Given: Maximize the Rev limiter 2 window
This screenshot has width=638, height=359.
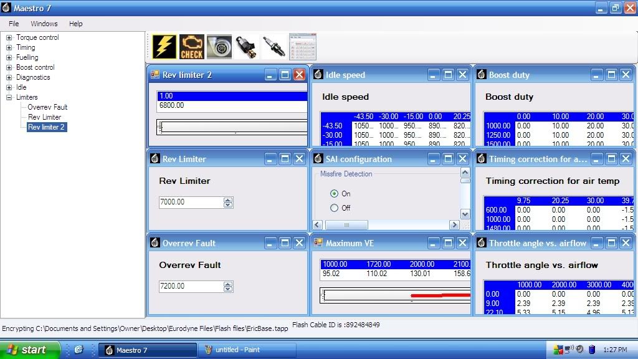Looking at the screenshot, I should [285, 75].
